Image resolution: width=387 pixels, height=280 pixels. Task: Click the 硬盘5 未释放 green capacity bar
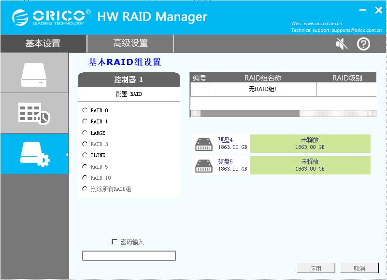[x=310, y=165]
